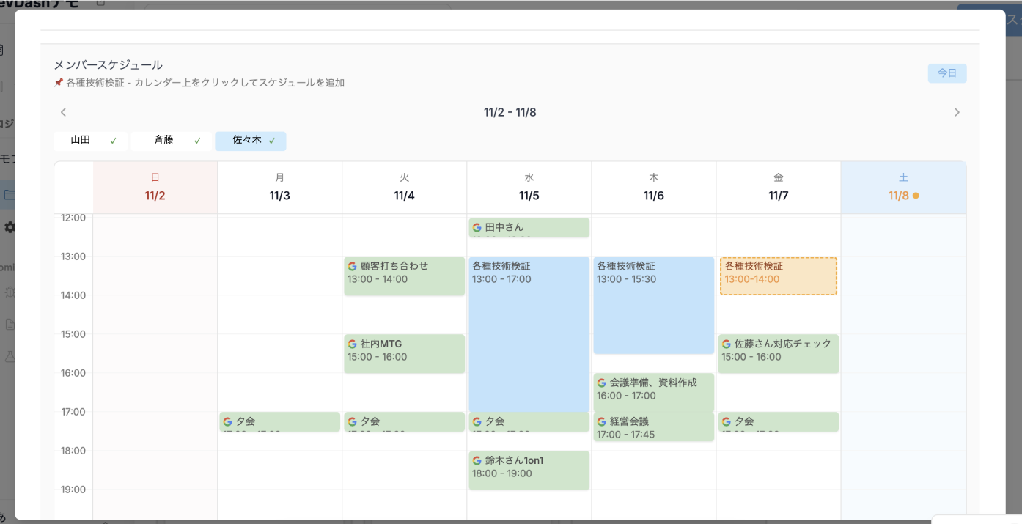Jump to today with 今日 button

[x=946, y=73]
